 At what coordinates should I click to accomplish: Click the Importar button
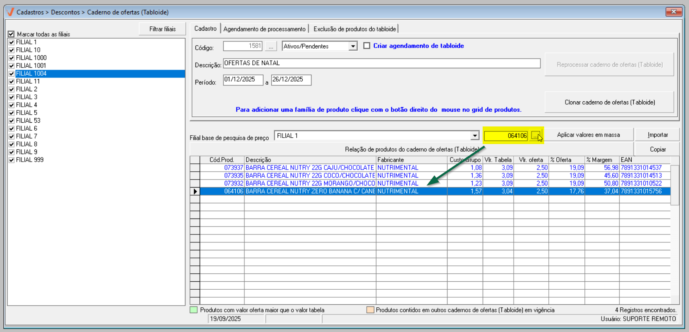pos(657,135)
